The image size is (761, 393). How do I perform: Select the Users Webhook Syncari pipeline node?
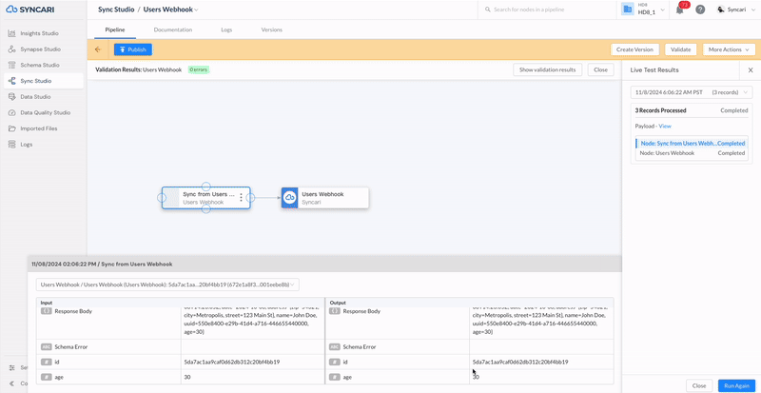click(324, 198)
